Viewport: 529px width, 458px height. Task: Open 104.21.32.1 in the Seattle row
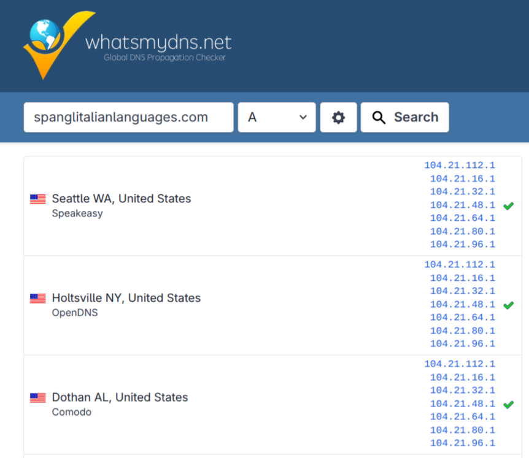[x=463, y=192]
